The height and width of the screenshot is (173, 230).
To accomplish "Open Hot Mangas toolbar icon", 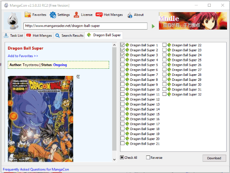I will click(99, 15).
